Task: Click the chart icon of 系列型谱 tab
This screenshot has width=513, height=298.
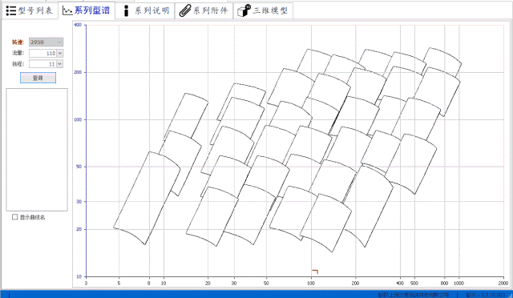Action: pos(67,10)
